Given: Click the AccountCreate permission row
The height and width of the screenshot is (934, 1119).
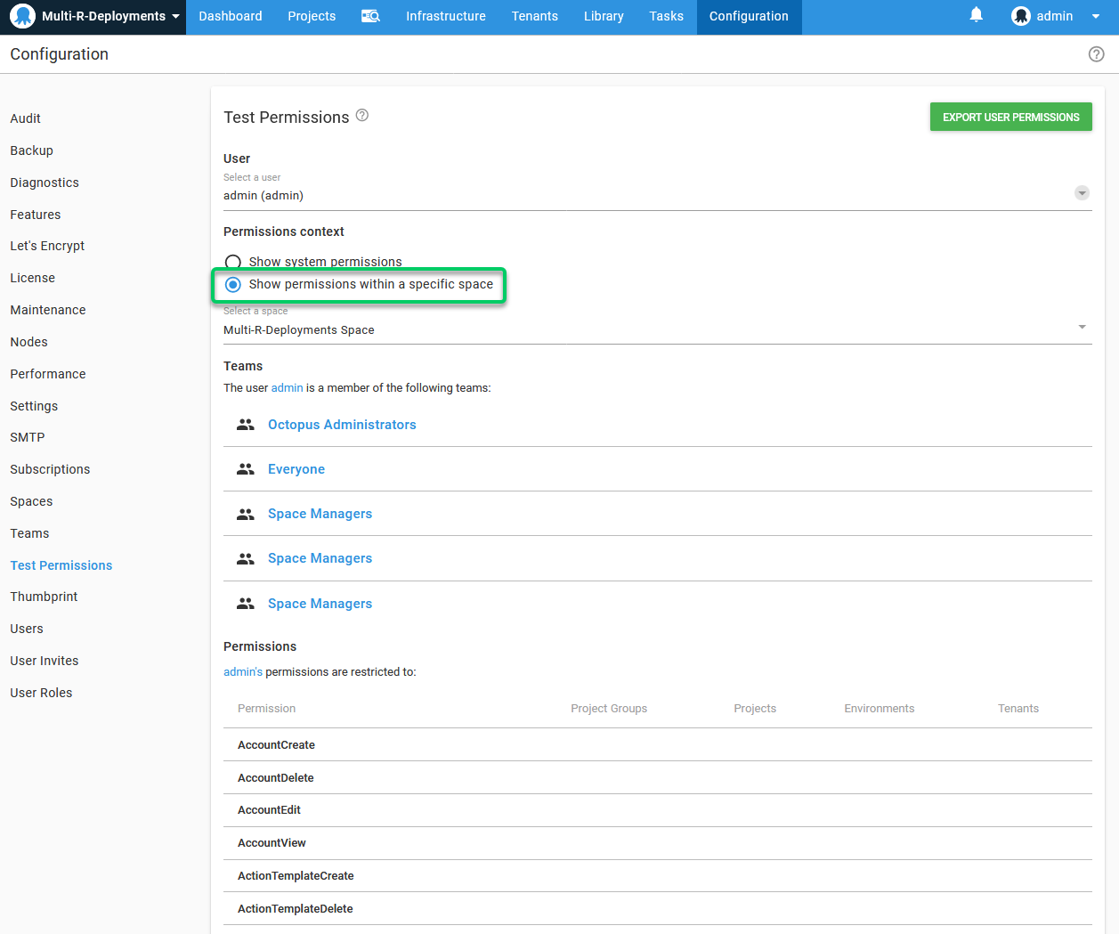Looking at the screenshot, I should pyautogui.click(x=276, y=745).
